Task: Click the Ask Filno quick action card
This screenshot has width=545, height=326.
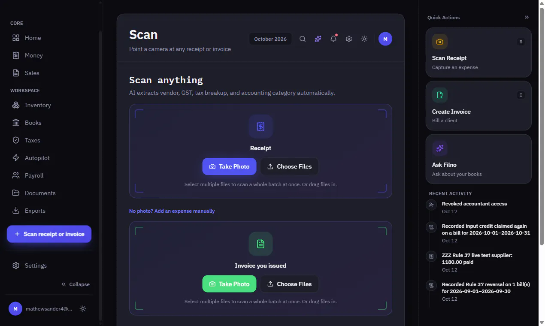Action: point(478,159)
